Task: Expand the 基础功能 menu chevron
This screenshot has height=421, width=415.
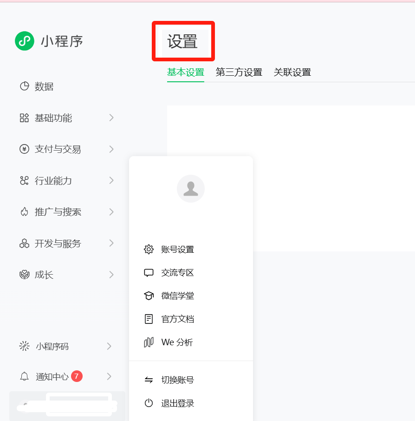Action: 111,118
